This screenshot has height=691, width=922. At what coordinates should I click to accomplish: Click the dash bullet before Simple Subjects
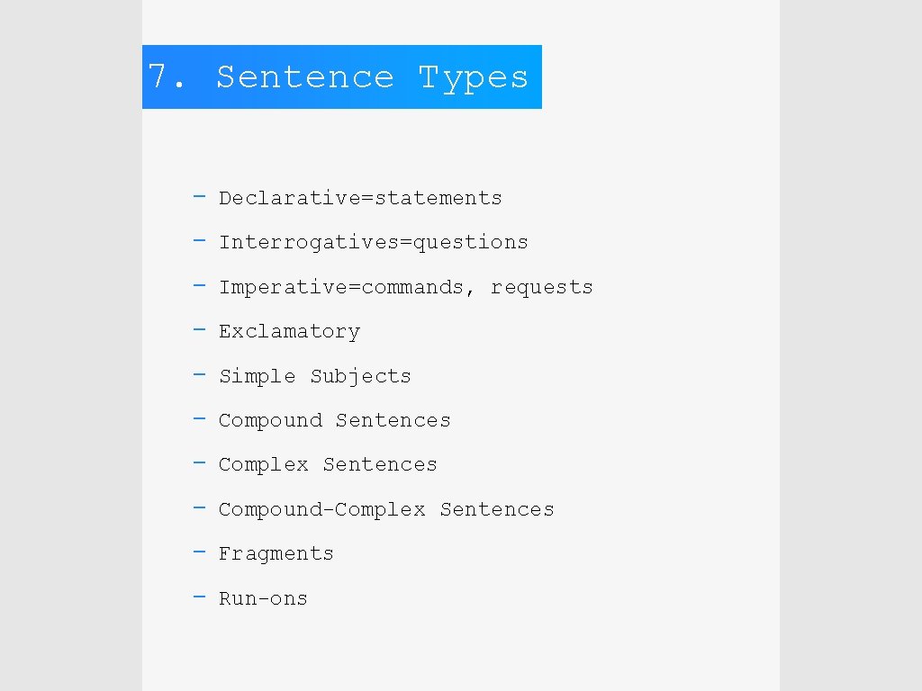click(199, 374)
